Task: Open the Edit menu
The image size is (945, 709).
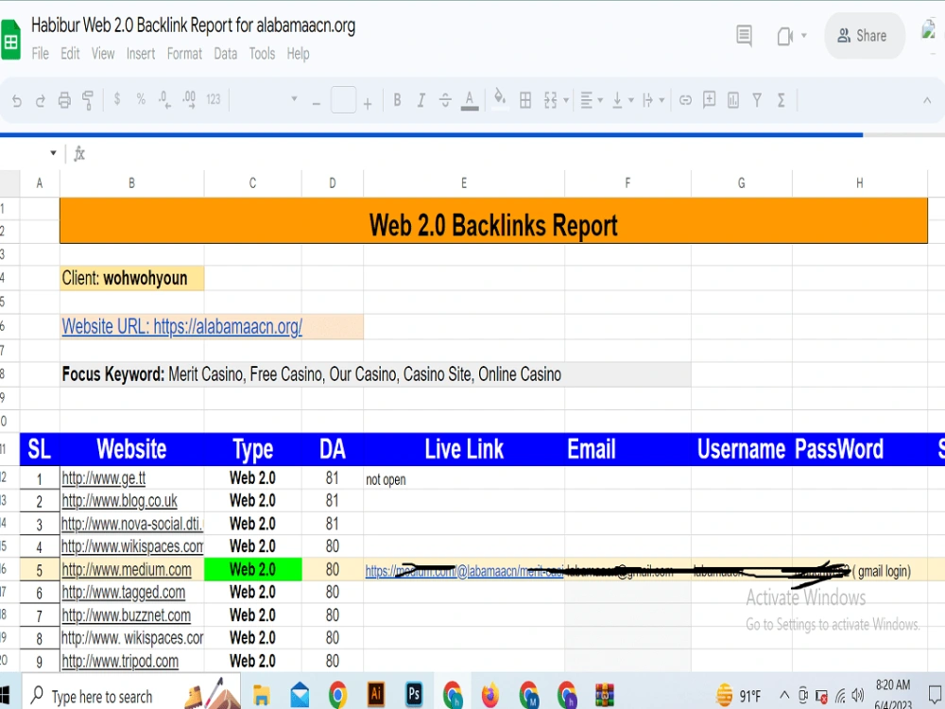Action: 70,54
